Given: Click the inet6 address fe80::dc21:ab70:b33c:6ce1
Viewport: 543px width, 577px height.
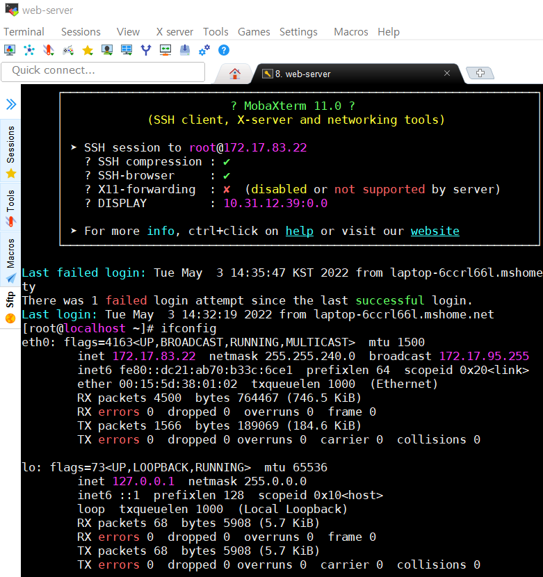Looking at the screenshot, I should tap(206, 370).
